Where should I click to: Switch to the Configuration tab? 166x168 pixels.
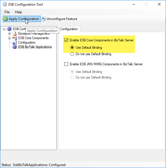tap(69, 29)
